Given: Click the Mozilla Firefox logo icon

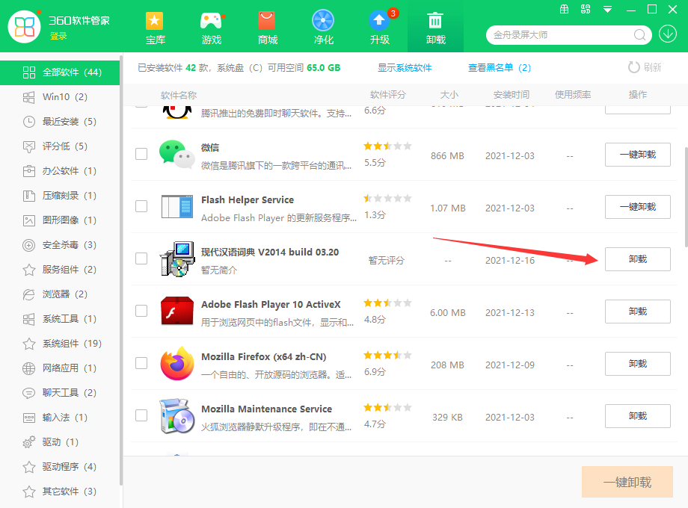Looking at the screenshot, I should coord(176,363).
